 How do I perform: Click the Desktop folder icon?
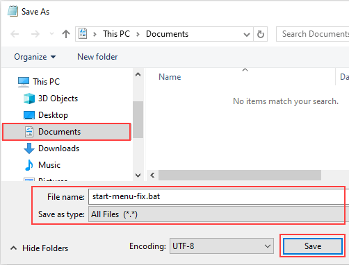point(29,115)
